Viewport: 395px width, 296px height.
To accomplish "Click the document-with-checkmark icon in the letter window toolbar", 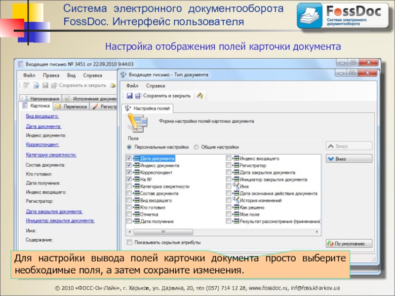I will [36, 85].
